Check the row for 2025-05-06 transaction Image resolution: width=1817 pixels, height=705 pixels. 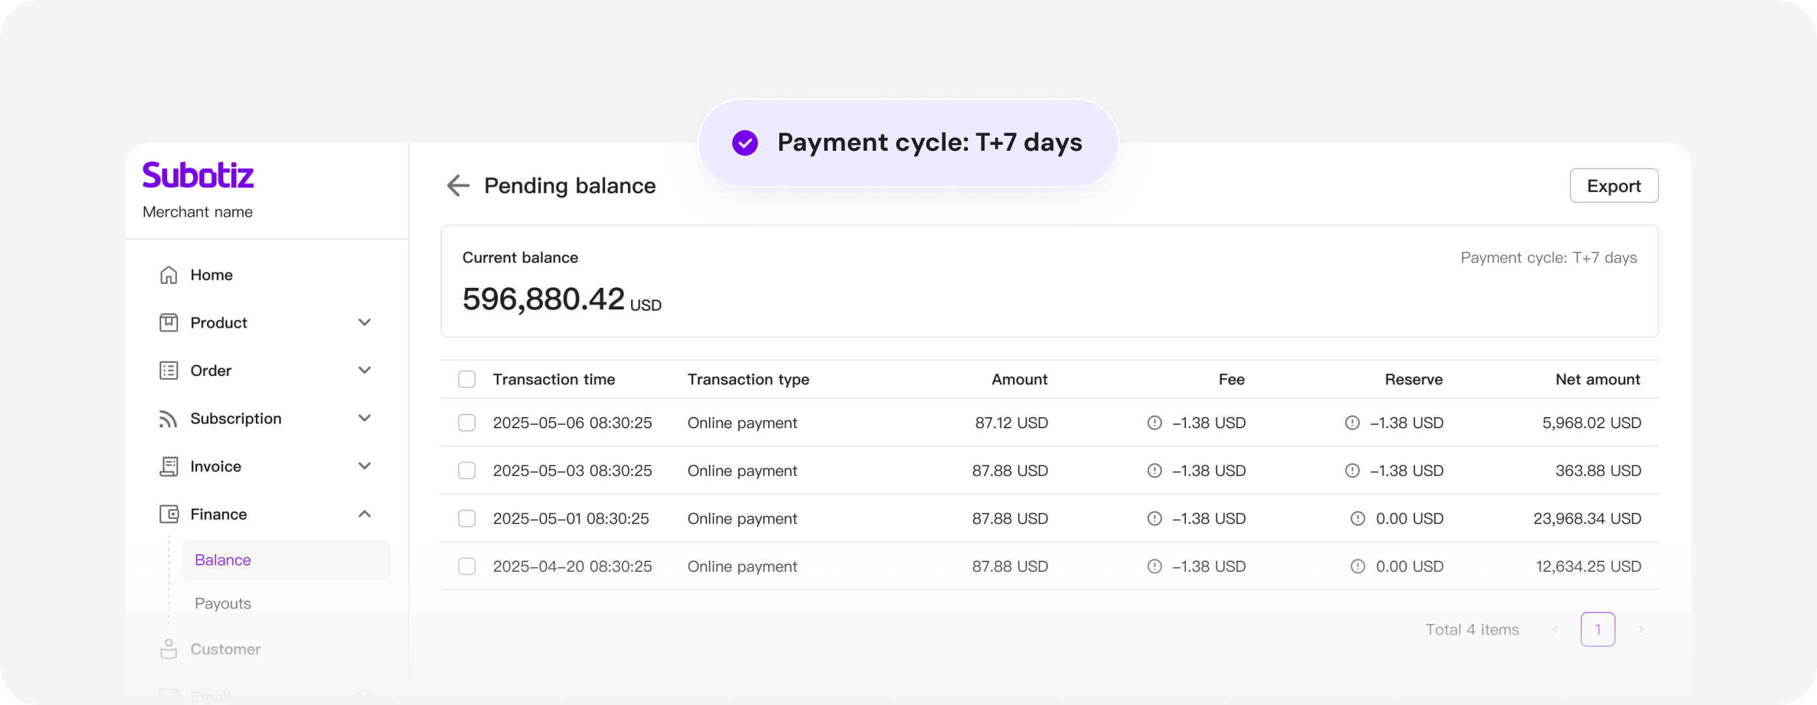(467, 423)
